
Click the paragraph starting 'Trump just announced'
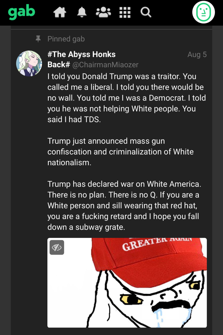[x=121, y=152]
